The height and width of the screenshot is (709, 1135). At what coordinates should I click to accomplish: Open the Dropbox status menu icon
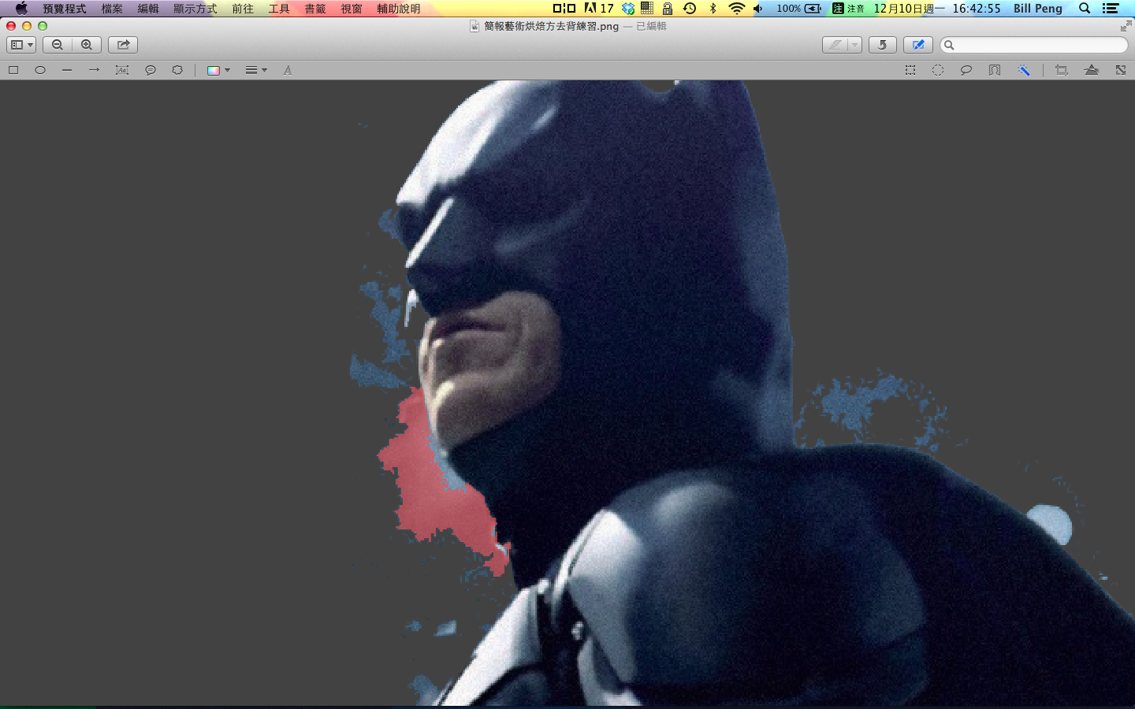tap(628, 9)
